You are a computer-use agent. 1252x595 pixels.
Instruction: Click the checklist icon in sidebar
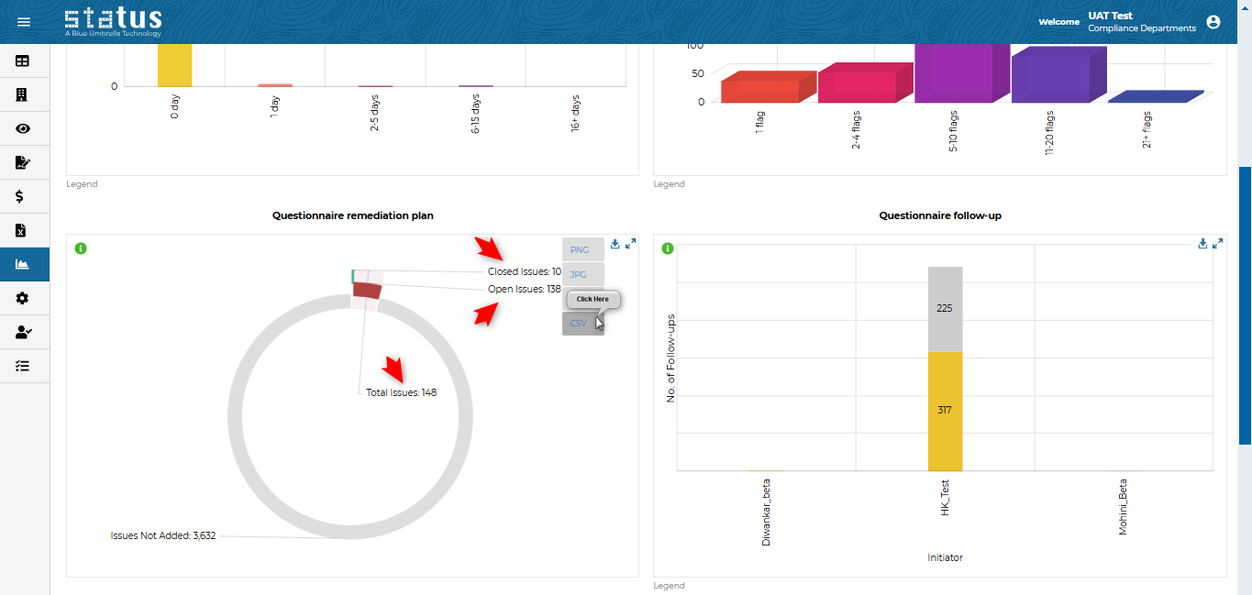point(23,366)
